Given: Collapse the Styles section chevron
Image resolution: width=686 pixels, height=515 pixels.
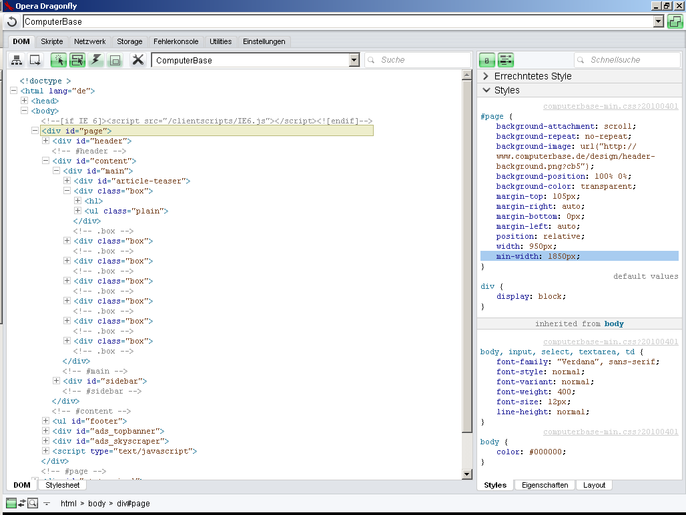Looking at the screenshot, I should tap(486, 90).
